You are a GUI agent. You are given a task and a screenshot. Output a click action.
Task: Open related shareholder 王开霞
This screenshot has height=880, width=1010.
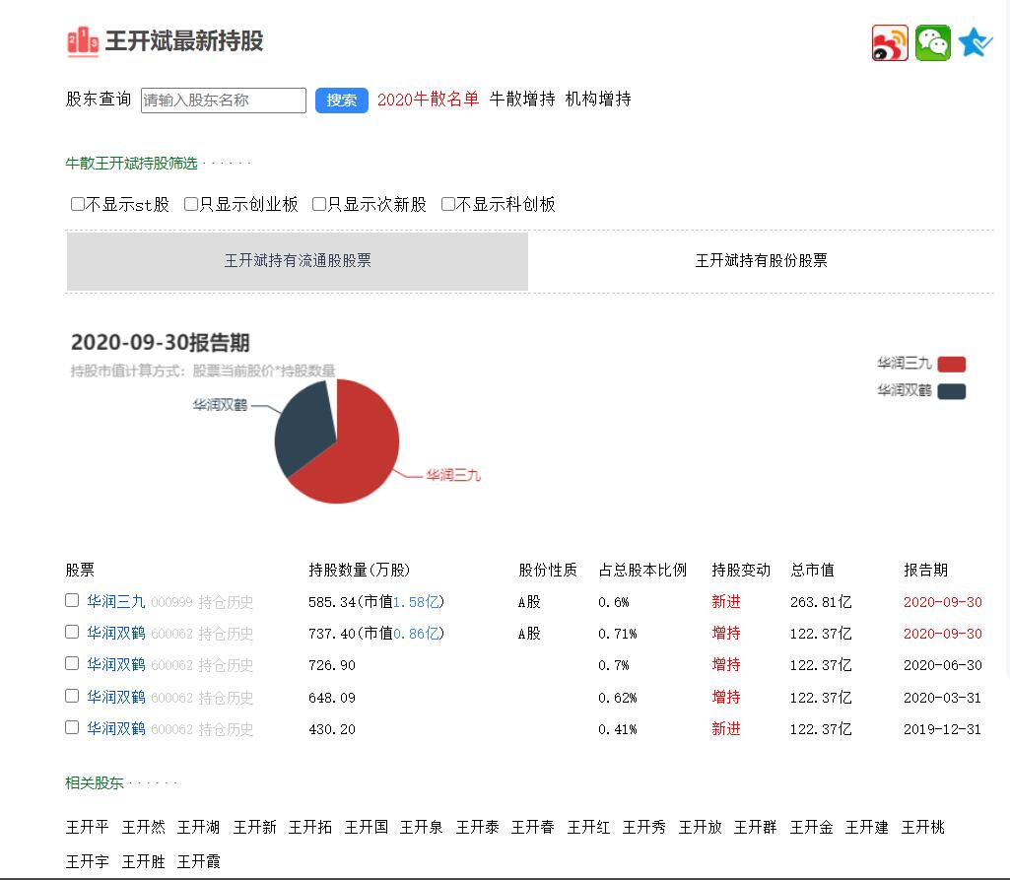point(198,862)
